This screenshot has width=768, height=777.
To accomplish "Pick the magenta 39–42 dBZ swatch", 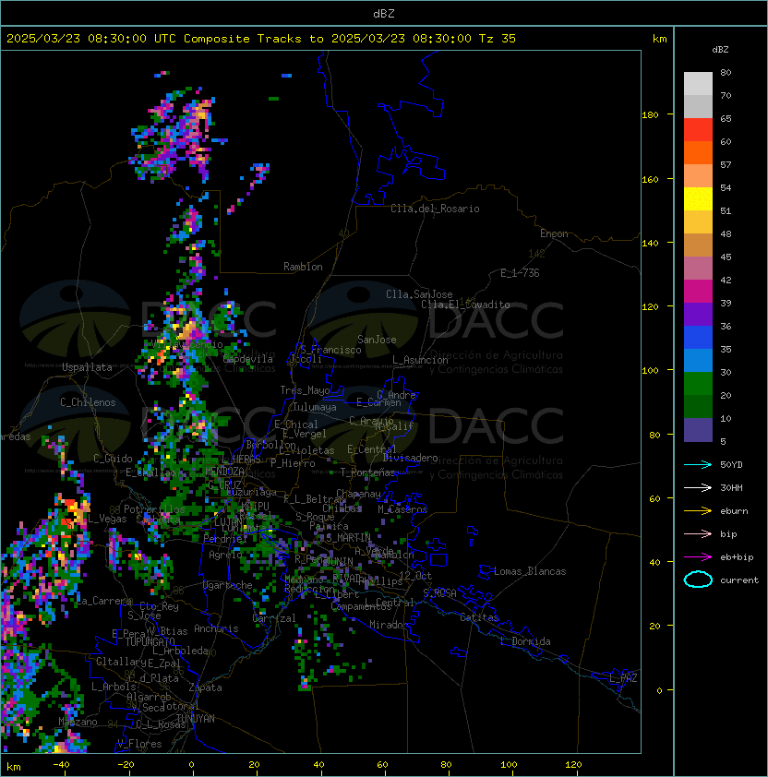I will [x=698, y=292].
